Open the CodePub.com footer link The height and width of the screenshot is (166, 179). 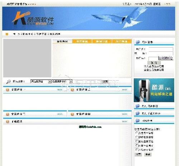90,127
